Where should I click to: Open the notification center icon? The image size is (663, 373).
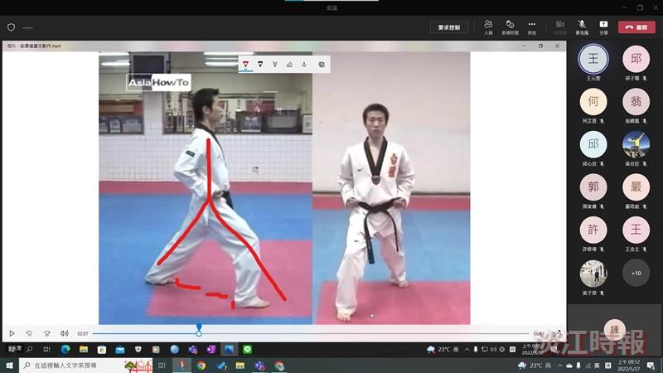(x=651, y=366)
